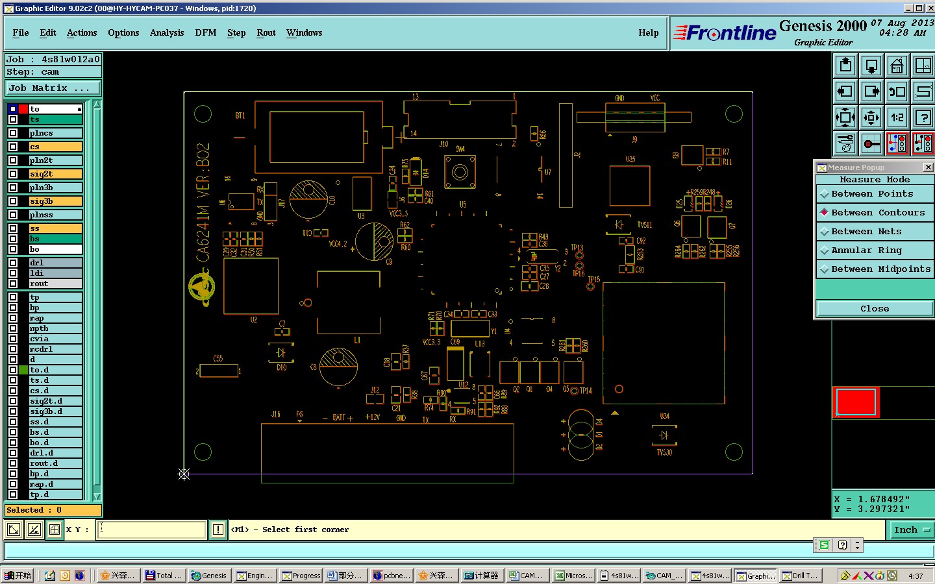Click the pan left view icon
The height and width of the screenshot is (584, 935).
[x=845, y=91]
